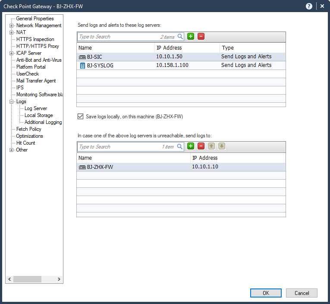Viewport: 330px width, 304px height.
Task: Click the move down arrow in backup servers toolbar
Action: tap(222, 146)
